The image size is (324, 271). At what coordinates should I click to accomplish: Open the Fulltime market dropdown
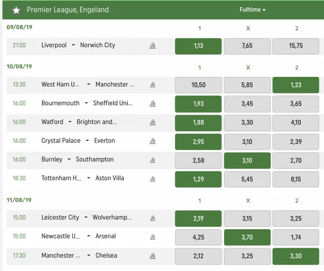pyautogui.click(x=252, y=10)
